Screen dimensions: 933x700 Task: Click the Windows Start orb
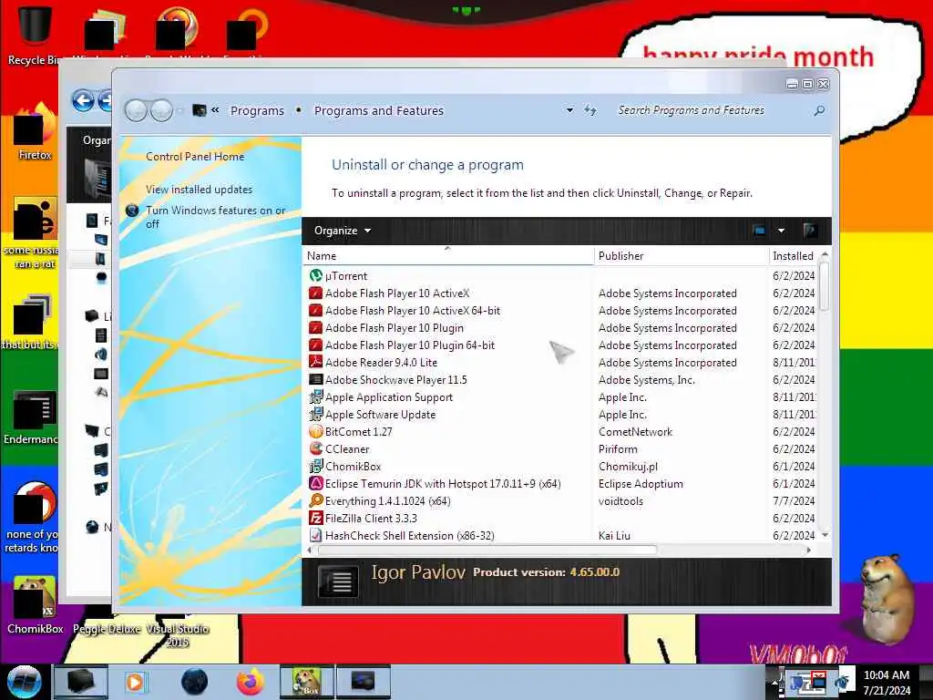(x=23, y=682)
